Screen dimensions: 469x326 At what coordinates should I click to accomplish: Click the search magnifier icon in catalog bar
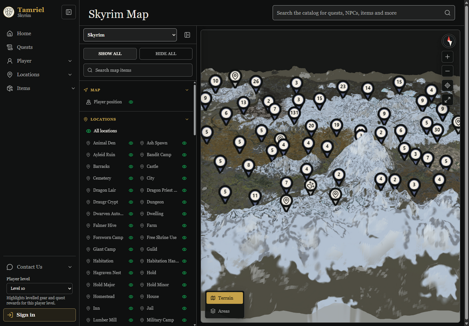pos(447,13)
